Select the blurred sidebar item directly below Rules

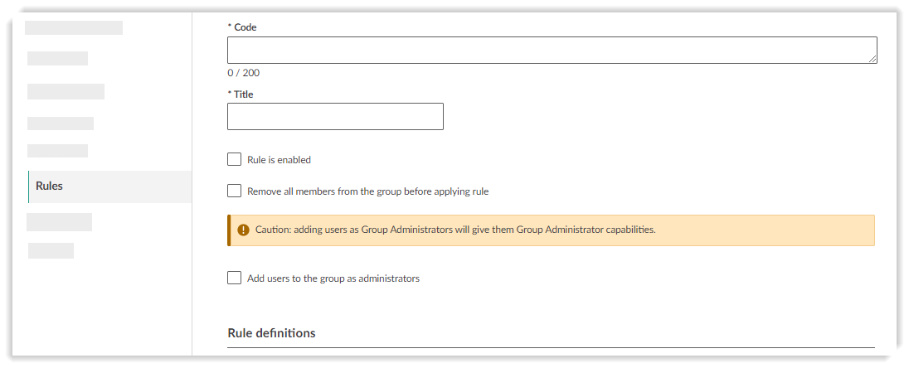(x=59, y=222)
